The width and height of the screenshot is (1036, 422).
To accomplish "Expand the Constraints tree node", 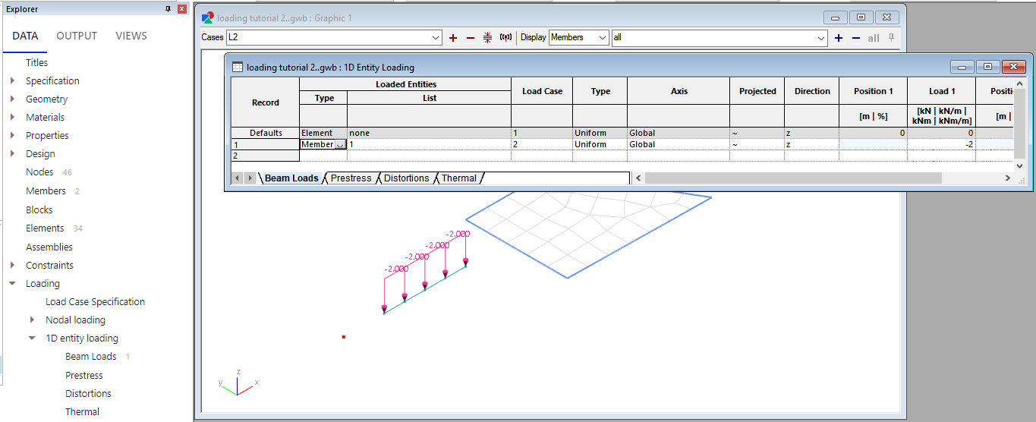I will tap(12, 265).
